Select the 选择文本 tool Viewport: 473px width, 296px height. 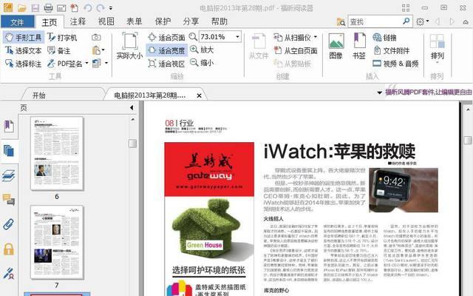coord(23,50)
